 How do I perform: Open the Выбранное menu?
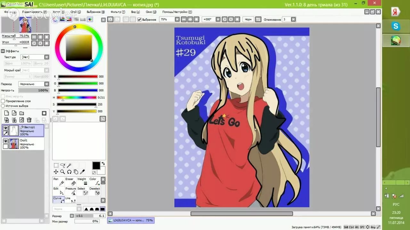point(95,12)
